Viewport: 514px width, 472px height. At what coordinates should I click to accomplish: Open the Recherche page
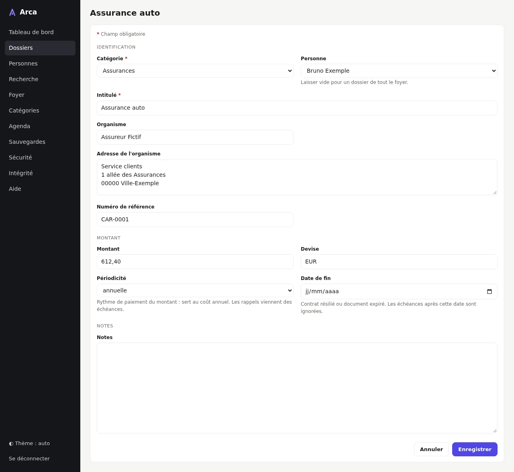coord(40,79)
